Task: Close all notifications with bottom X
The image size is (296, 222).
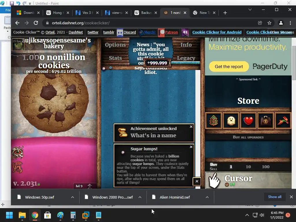Action: pyautogui.click(x=197, y=182)
